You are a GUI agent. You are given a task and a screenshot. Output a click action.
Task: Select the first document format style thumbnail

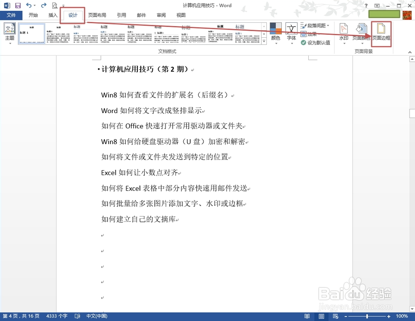(32, 33)
